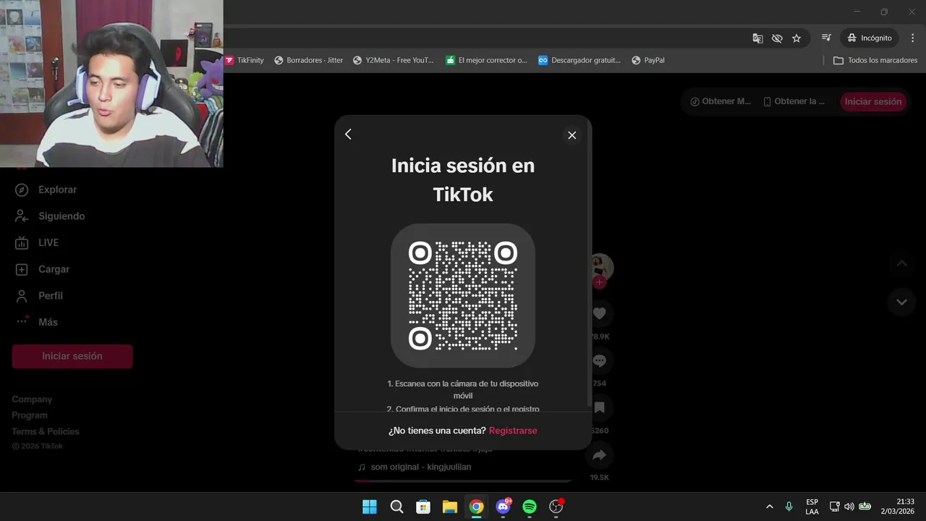
Task: Click the Incógnito profile chip
Action: point(870,38)
